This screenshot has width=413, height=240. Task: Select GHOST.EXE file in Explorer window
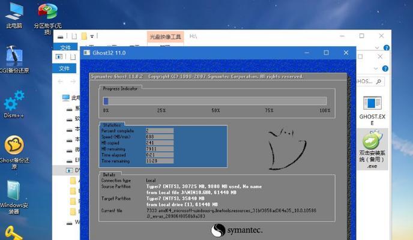coord(372,110)
